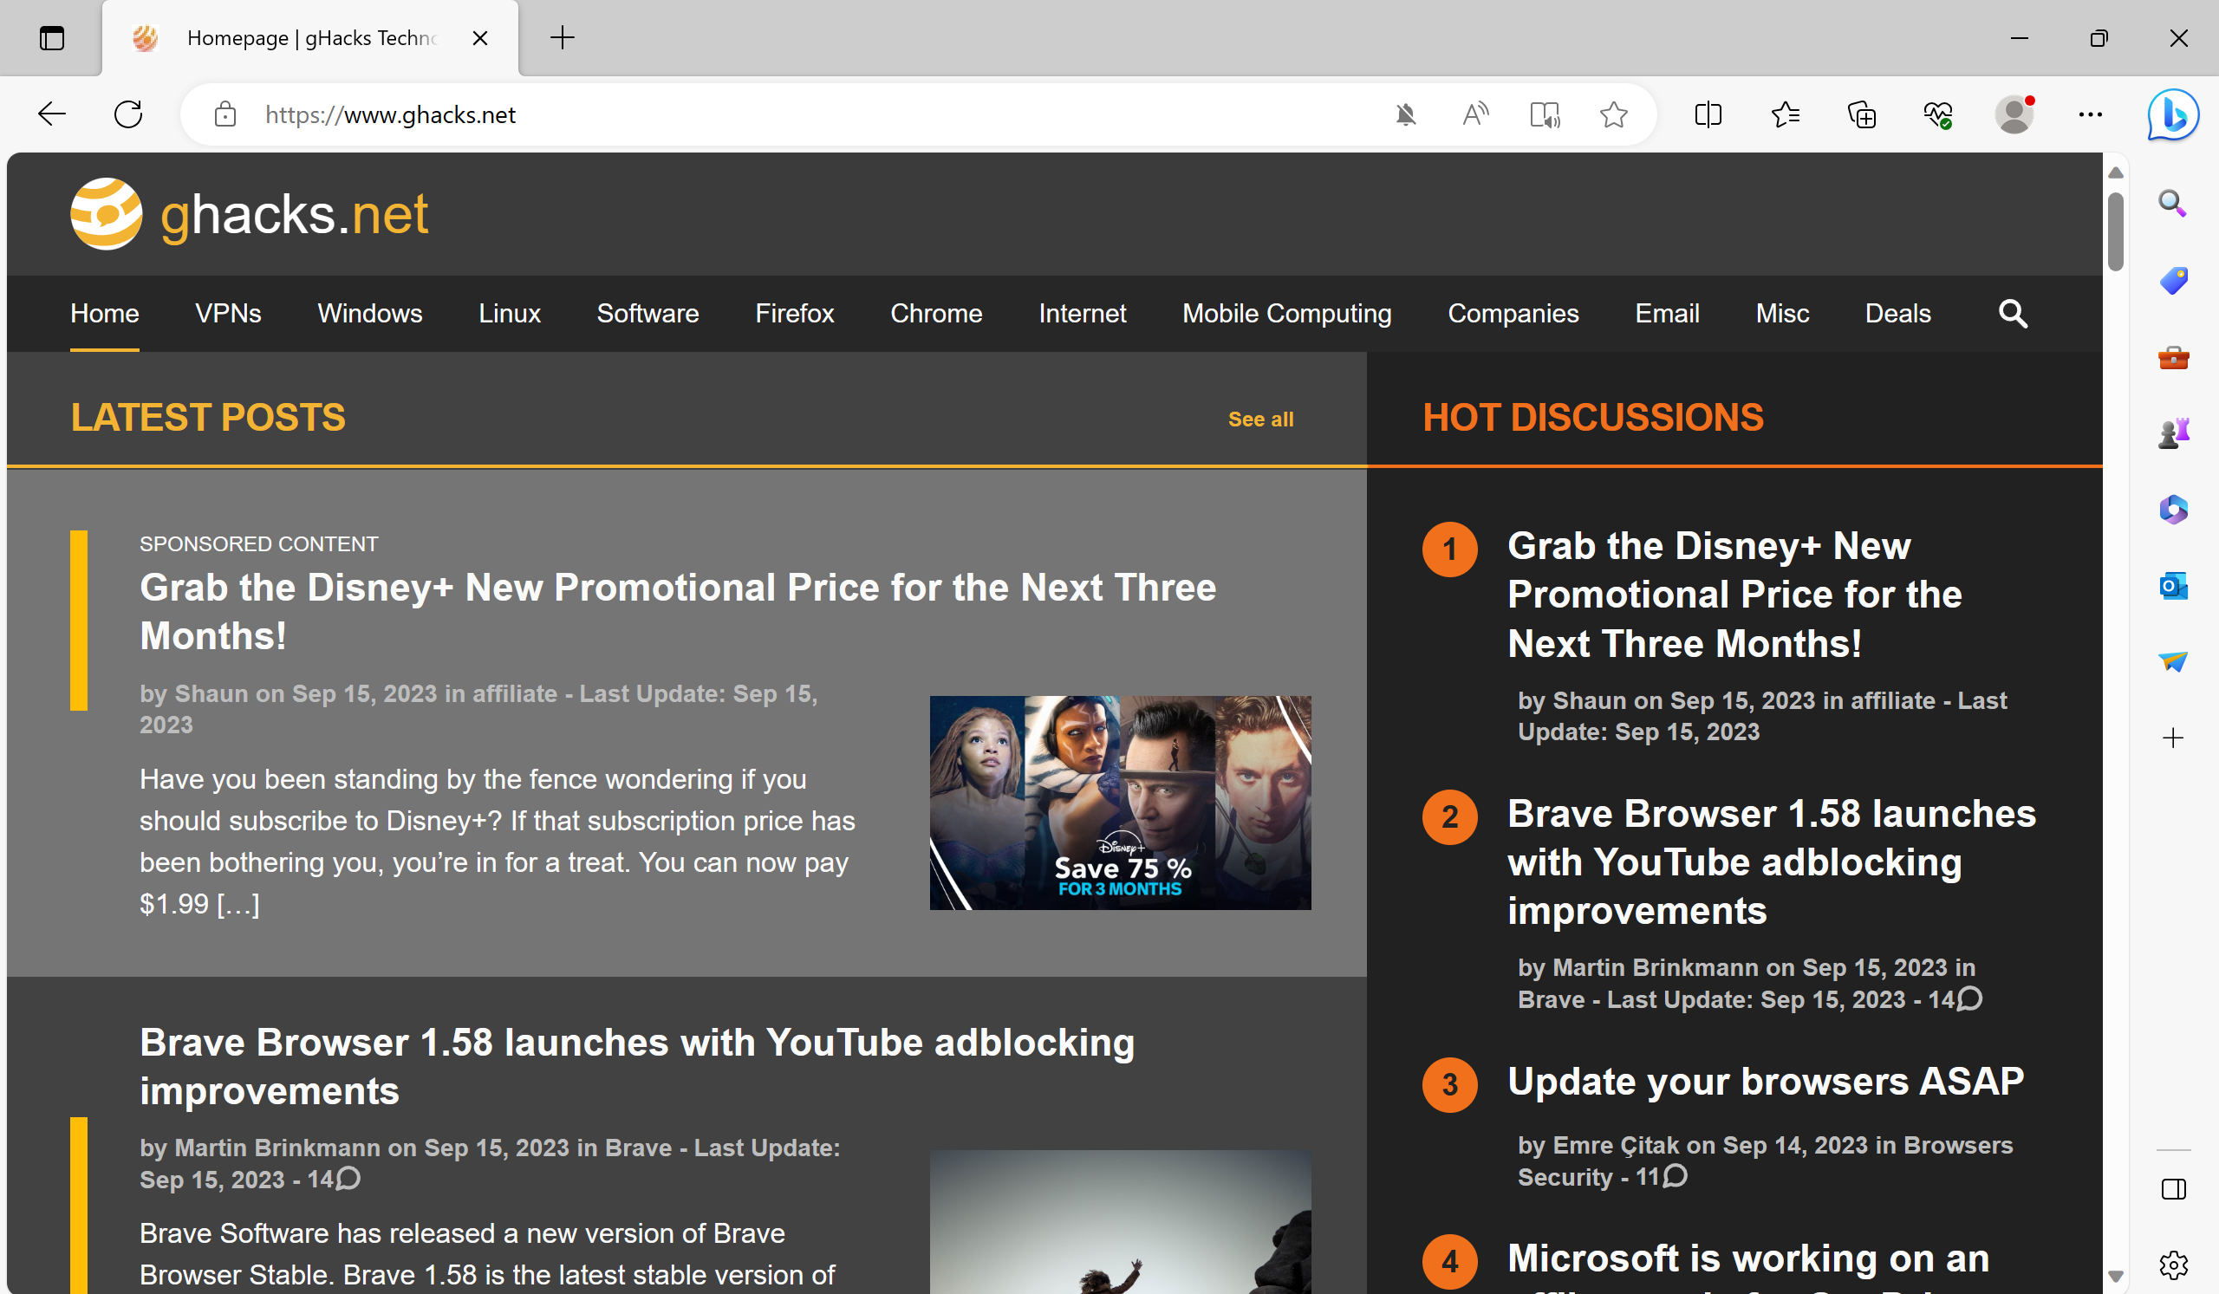Open a new browser tab
This screenshot has height=1294, width=2219.
point(562,38)
